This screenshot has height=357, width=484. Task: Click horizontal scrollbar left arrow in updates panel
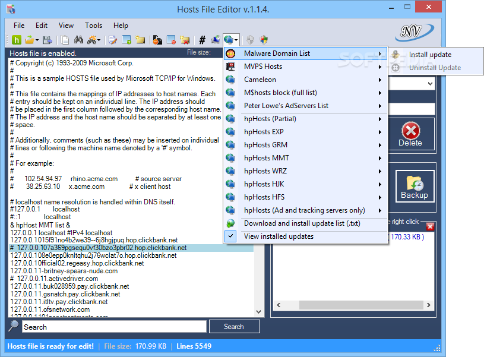click(x=279, y=305)
